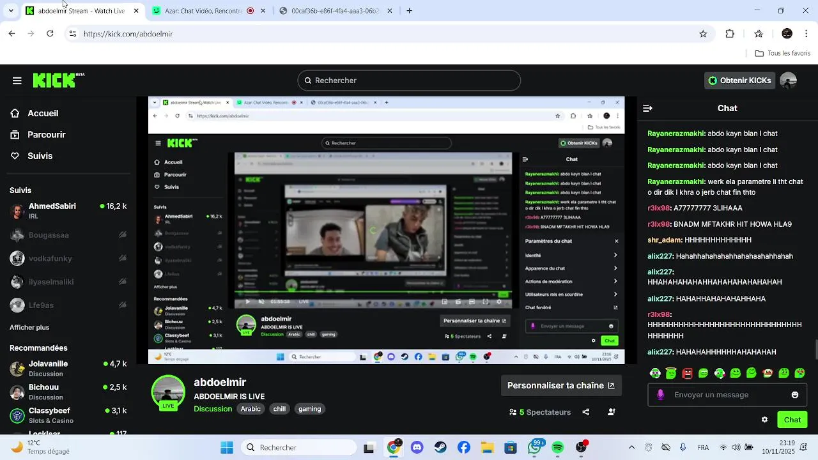Click username alix227 in last chat message
The height and width of the screenshot is (460, 818).
pos(660,352)
